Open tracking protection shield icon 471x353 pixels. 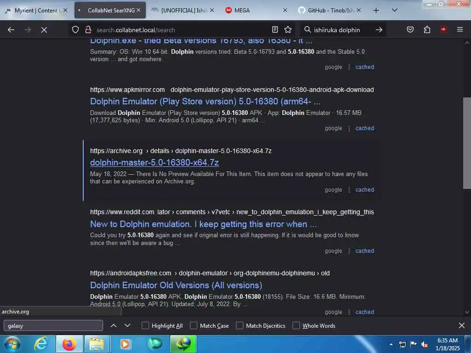pyautogui.click(x=75, y=29)
